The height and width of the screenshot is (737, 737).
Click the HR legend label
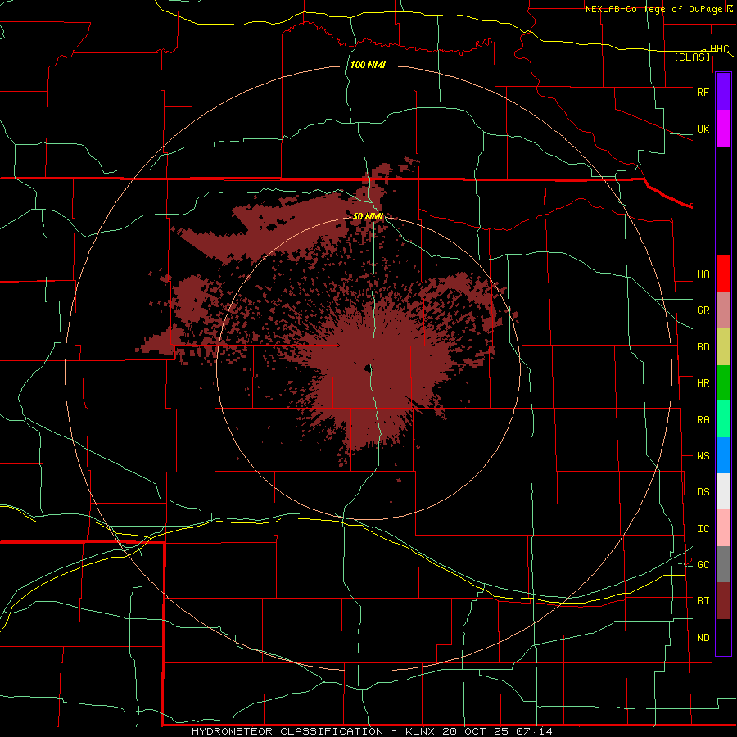pos(703,383)
